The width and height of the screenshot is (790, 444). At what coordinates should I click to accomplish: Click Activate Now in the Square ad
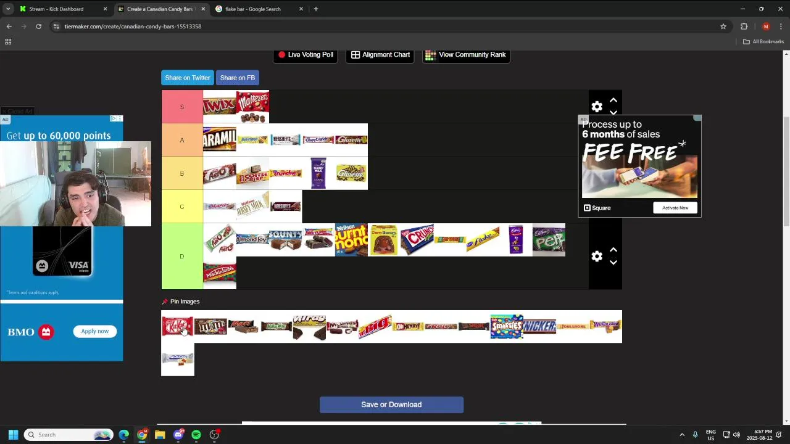point(675,208)
